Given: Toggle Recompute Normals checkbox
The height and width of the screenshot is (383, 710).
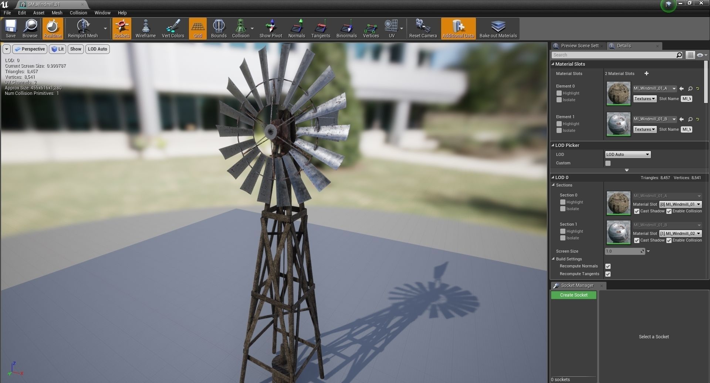Looking at the screenshot, I should 608,266.
